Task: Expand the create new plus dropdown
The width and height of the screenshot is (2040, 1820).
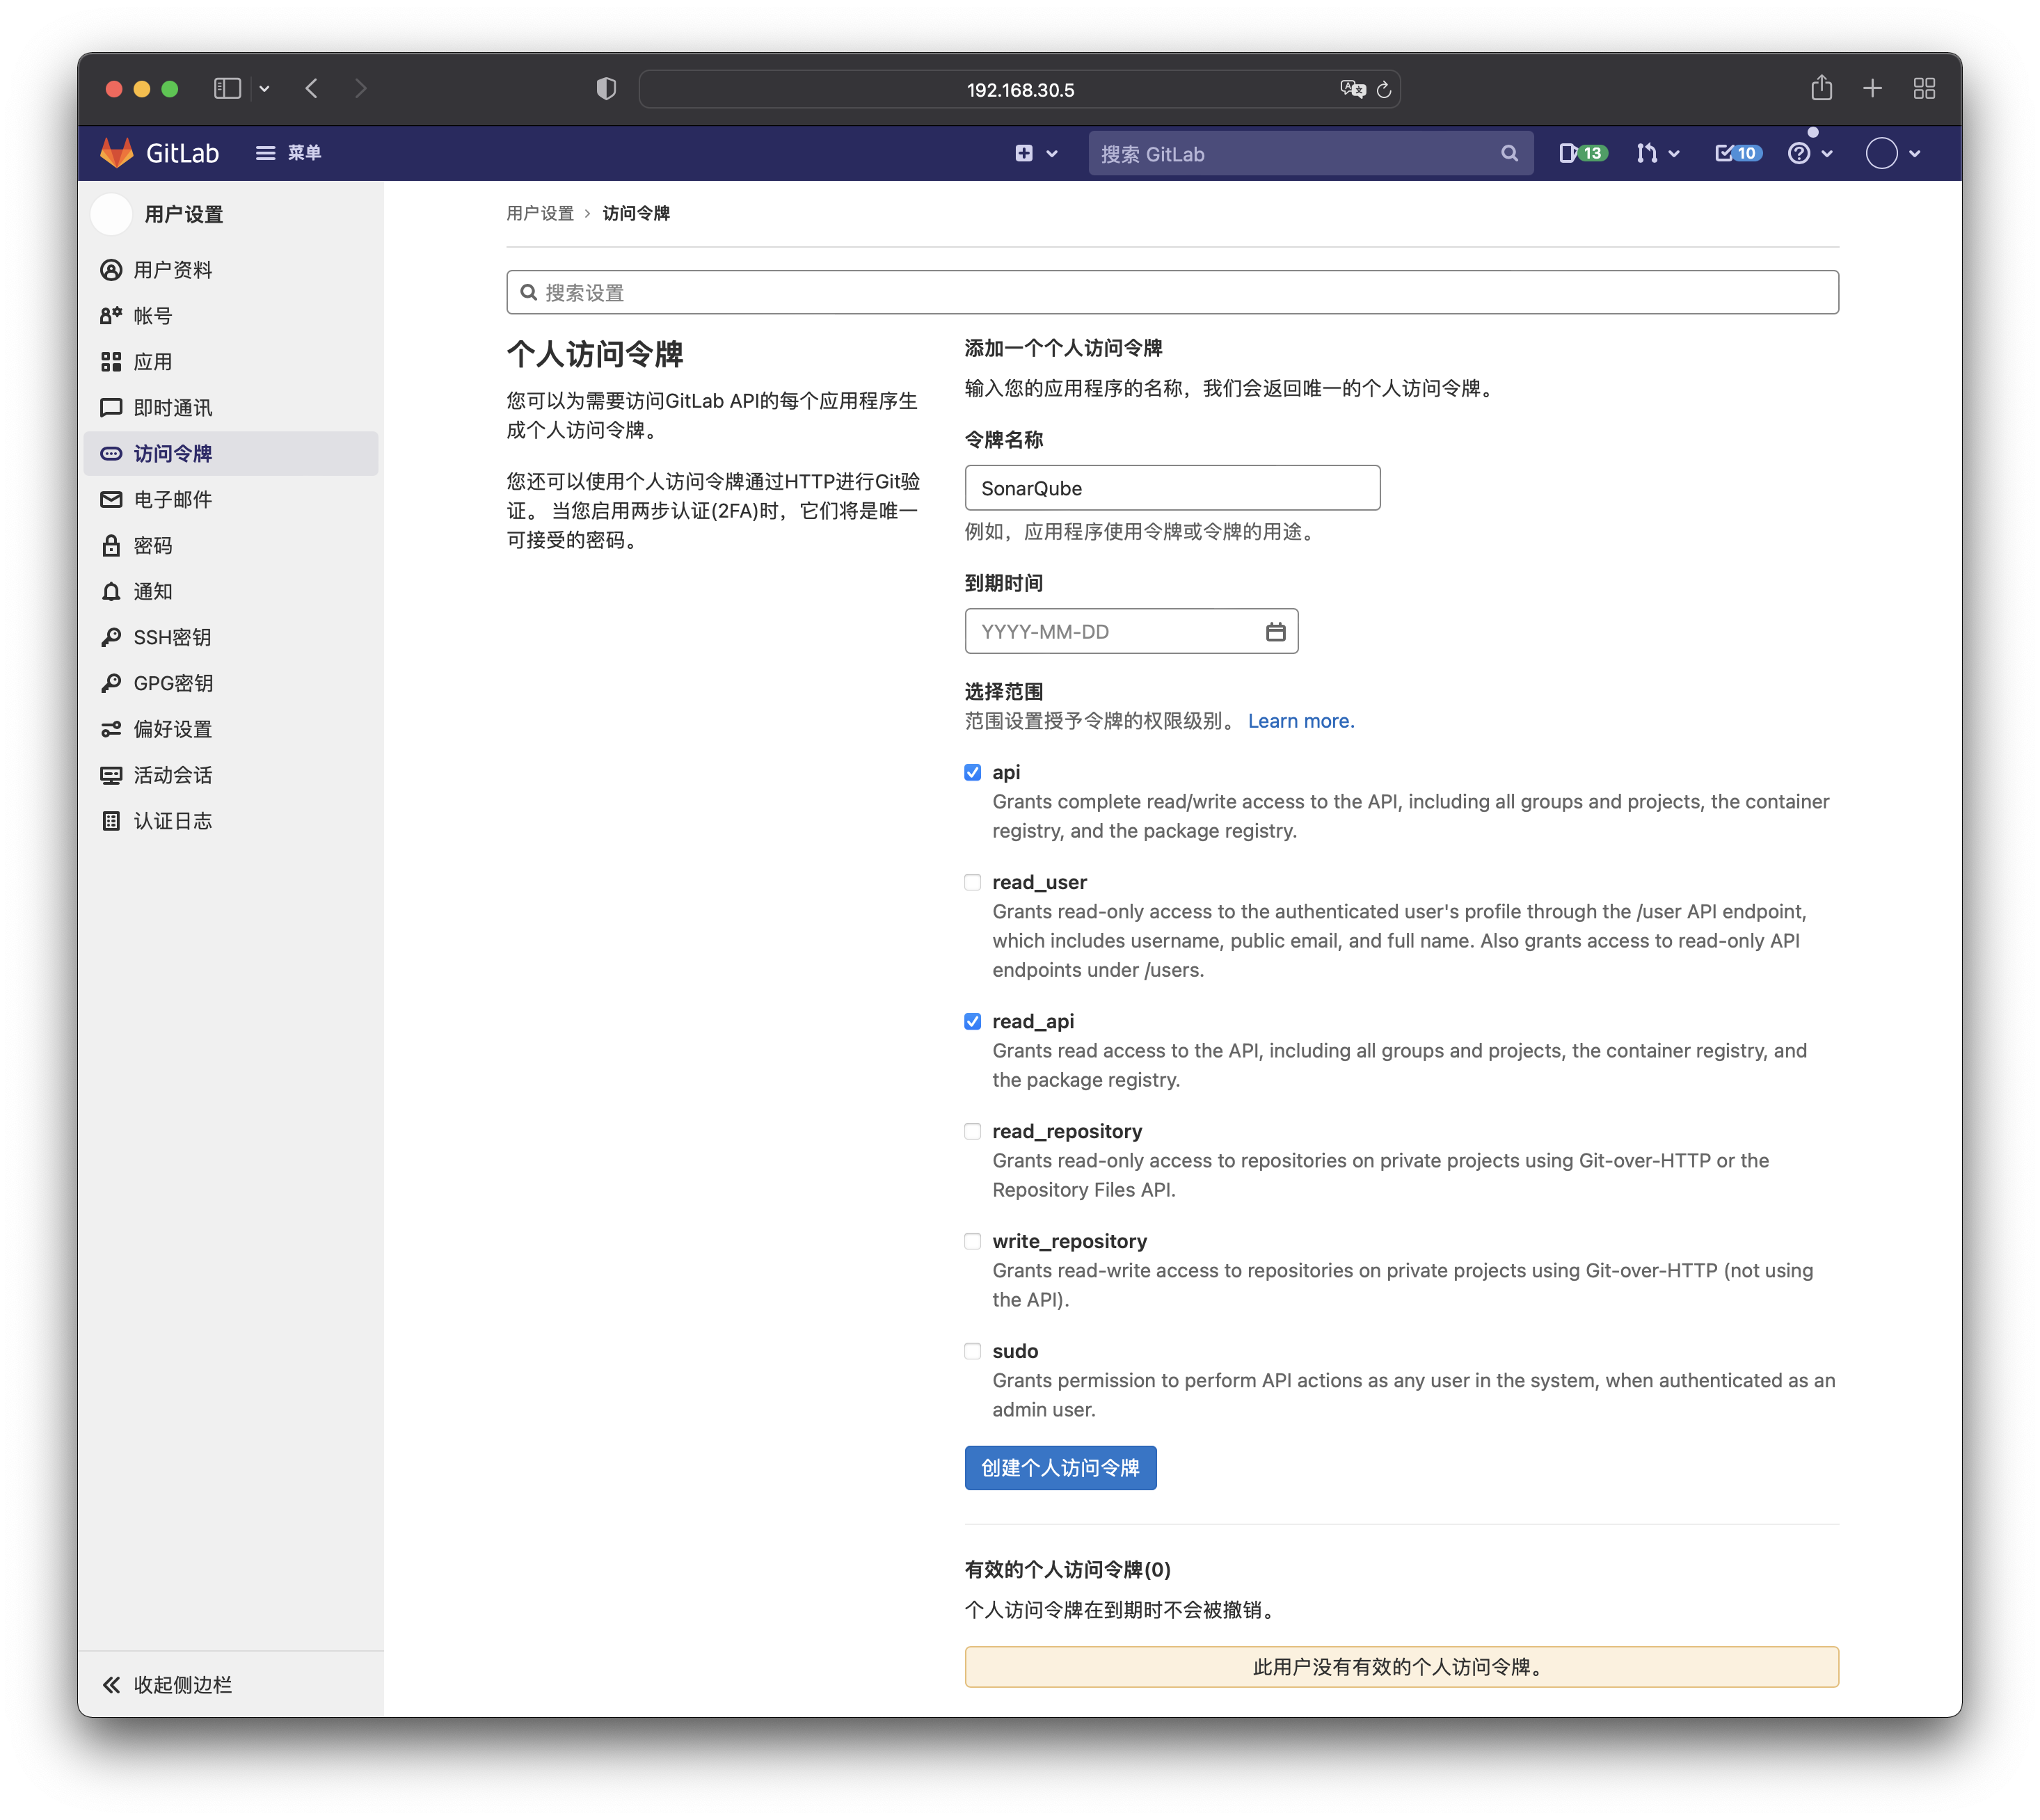Action: click(x=1036, y=153)
